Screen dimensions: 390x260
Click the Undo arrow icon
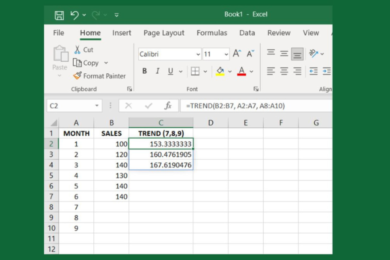click(x=74, y=15)
